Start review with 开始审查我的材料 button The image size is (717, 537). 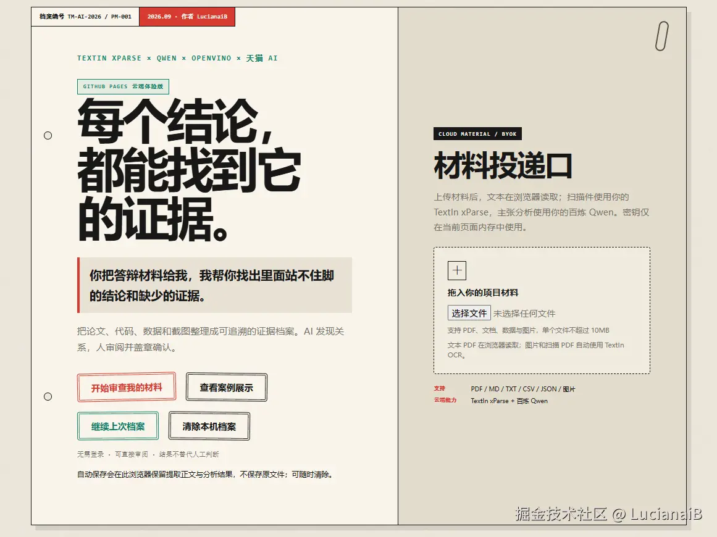[127, 388]
